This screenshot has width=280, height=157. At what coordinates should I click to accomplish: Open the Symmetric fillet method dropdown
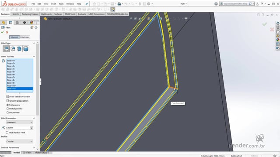coord(19,123)
